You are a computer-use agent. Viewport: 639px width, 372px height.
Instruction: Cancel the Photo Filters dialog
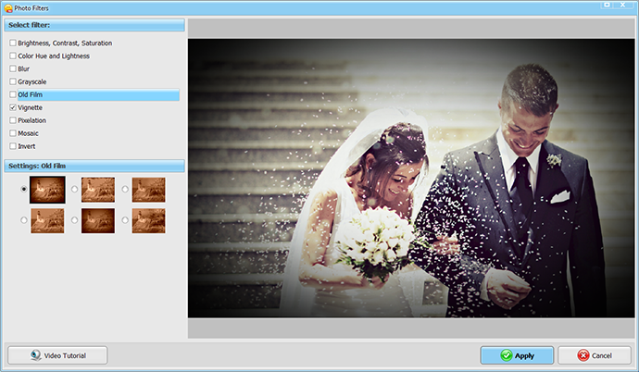pos(595,355)
